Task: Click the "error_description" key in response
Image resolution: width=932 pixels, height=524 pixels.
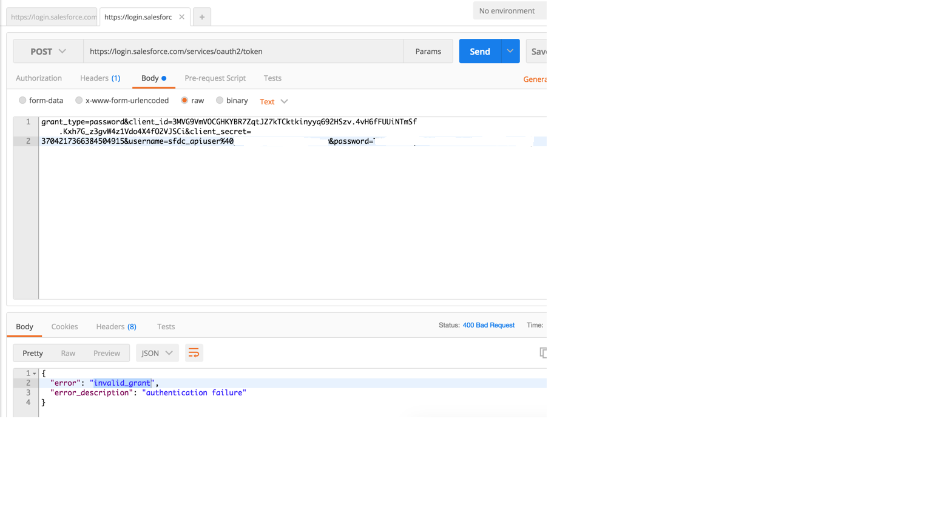Action: 92,393
